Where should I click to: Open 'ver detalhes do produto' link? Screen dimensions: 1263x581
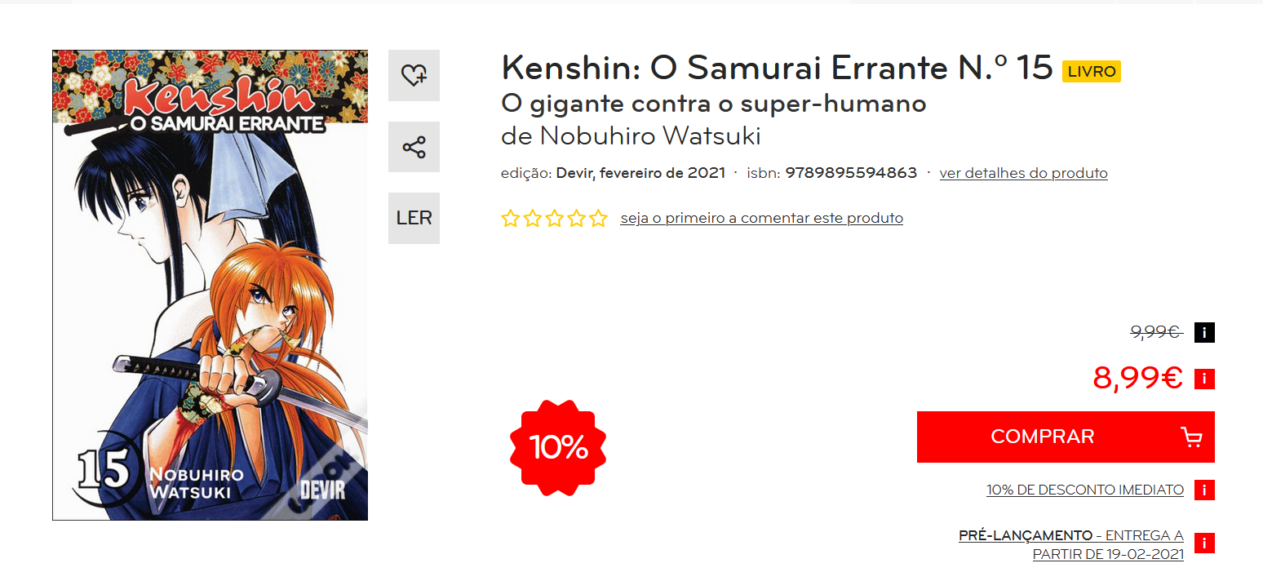coord(1023,173)
